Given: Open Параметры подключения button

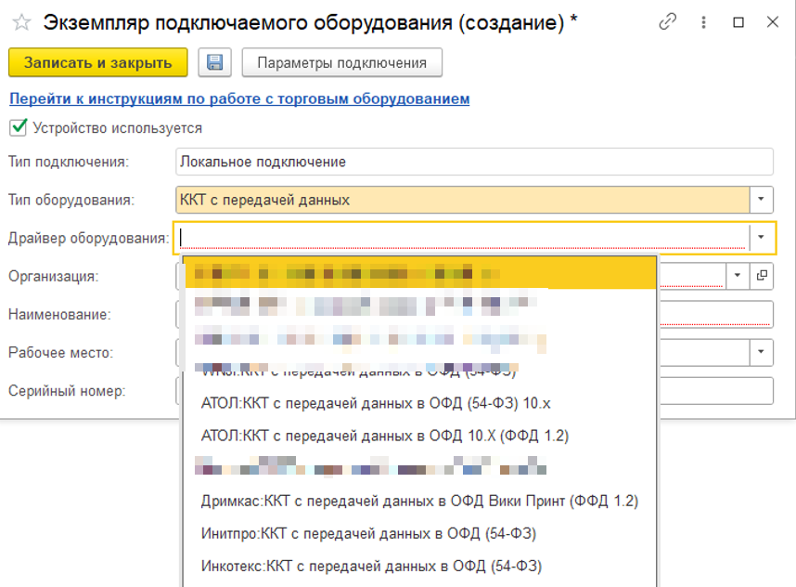Looking at the screenshot, I should [x=341, y=63].
